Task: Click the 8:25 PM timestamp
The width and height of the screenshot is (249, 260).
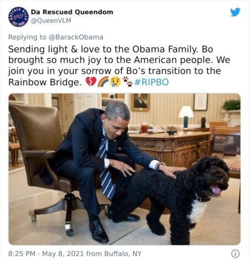Action: pyautogui.click(x=22, y=254)
